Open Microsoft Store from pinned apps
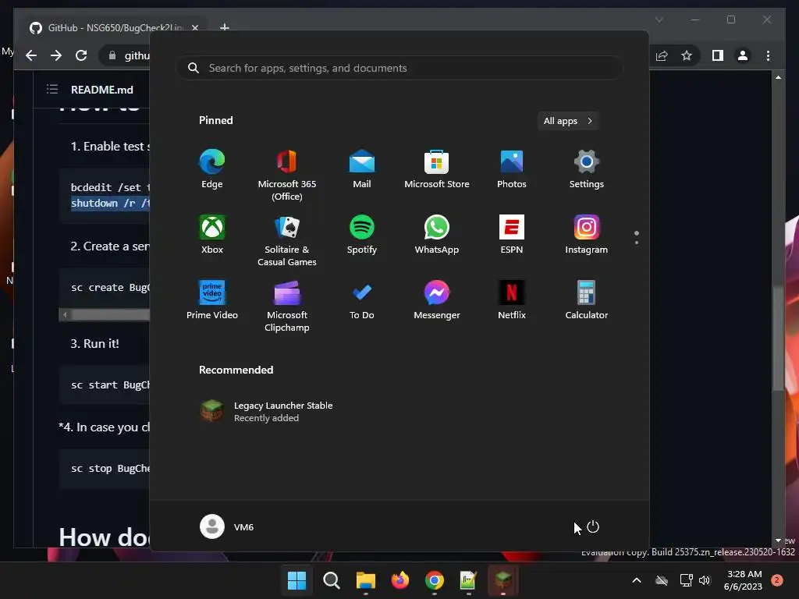Screen dimensions: 799x599 (x=437, y=169)
